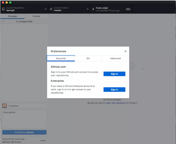The width and height of the screenshot is (176, 144).
Task: Open this repository link in Finder
Action: click(x=116, y=103)
